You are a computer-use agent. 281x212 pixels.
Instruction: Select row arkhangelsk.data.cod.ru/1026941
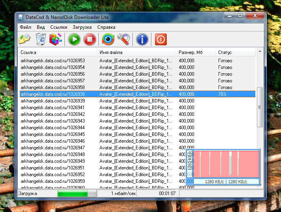tap(138, 108)
